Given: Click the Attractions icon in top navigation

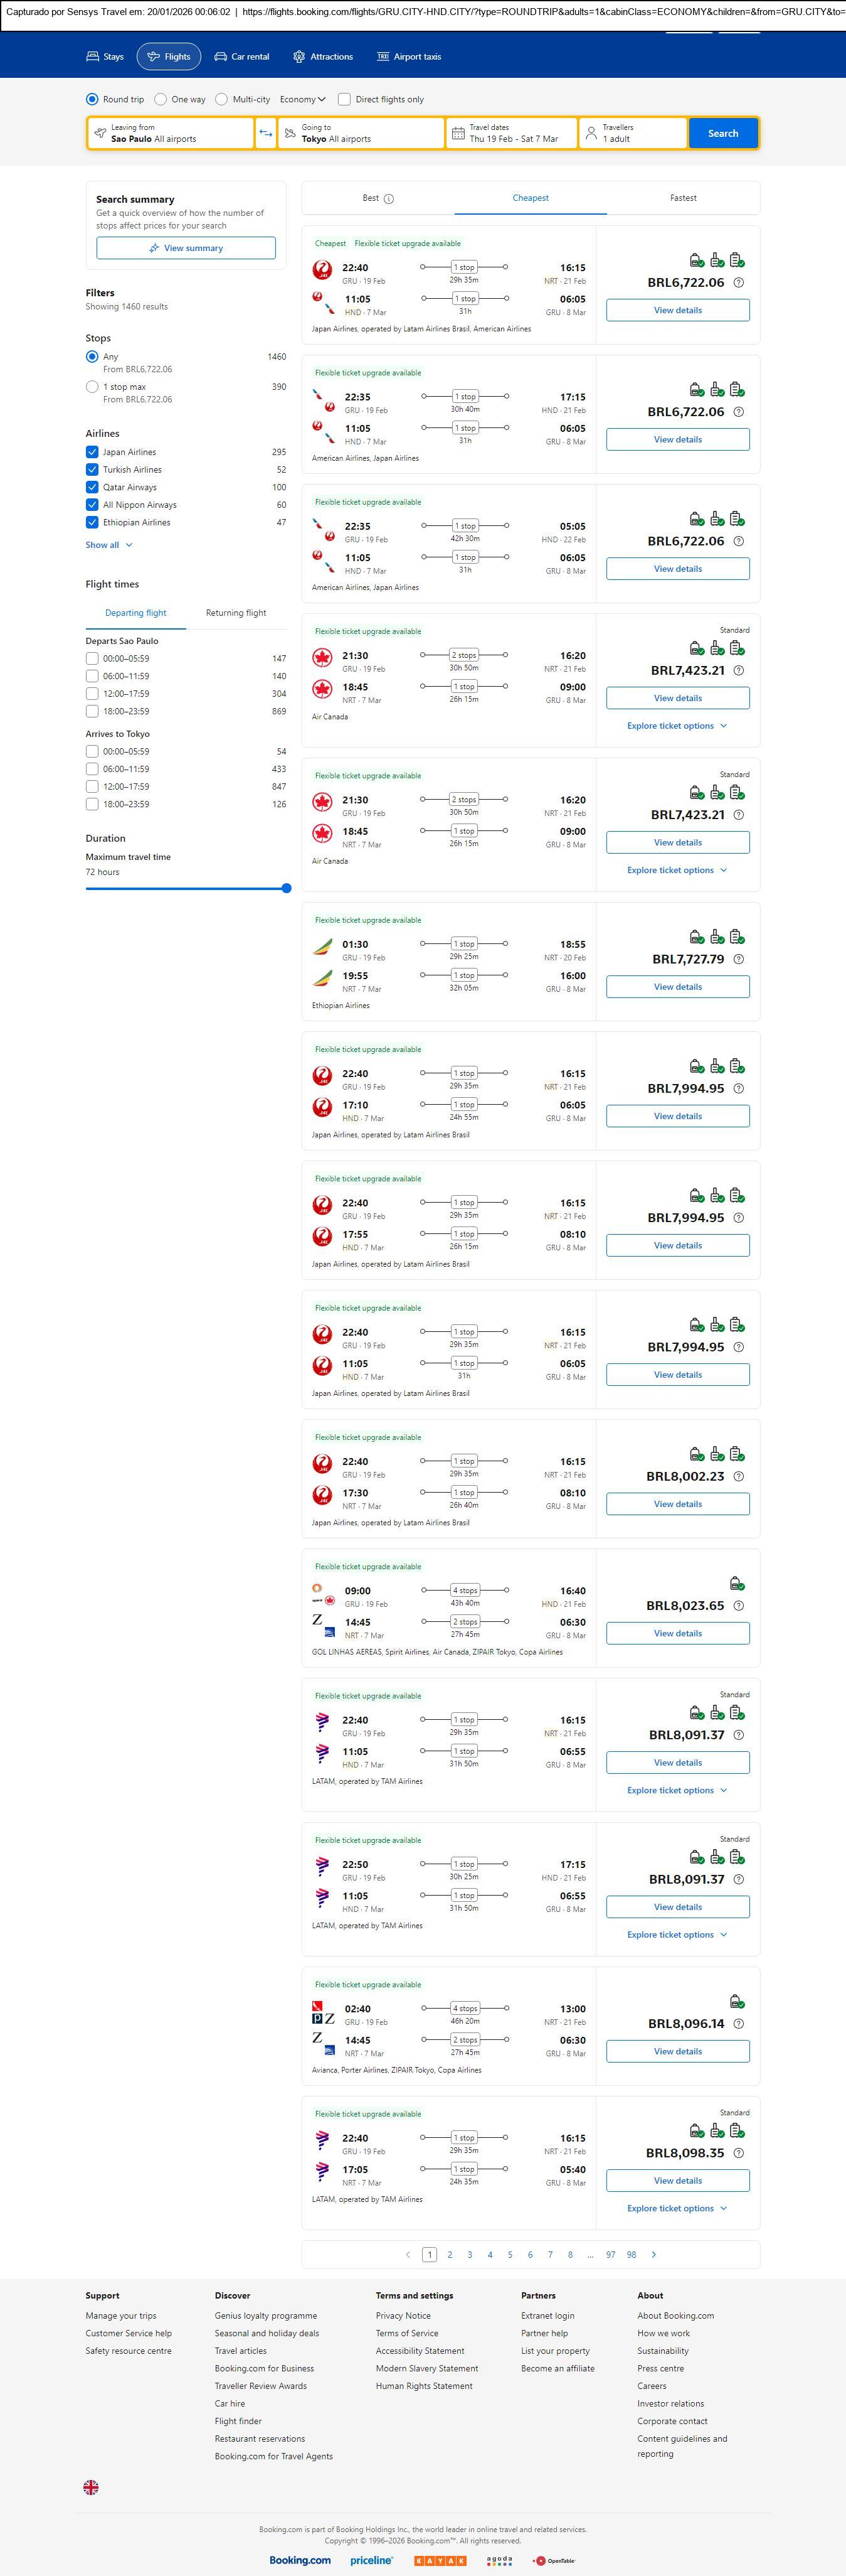Looking at the screenshot, I should point(299,57).
